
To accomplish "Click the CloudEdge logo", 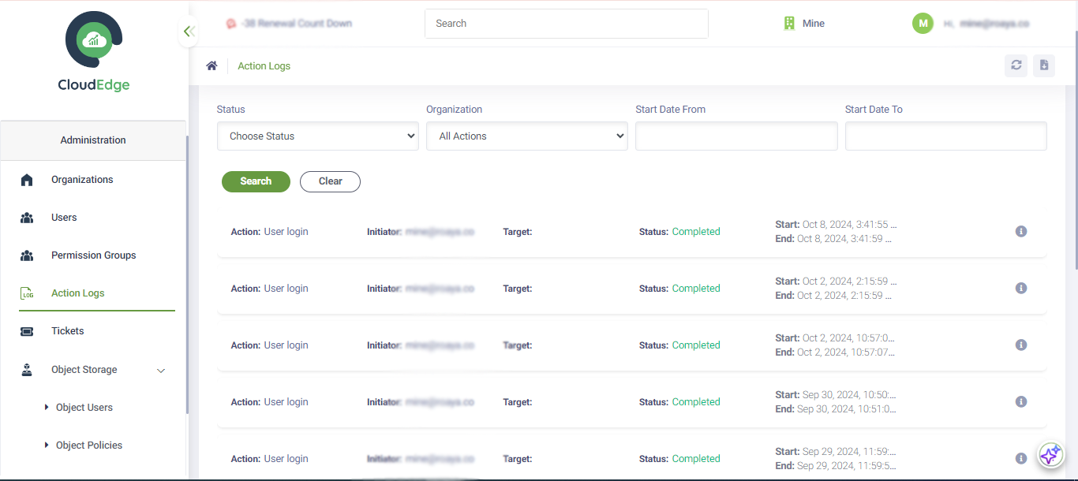I will point(93,52).
